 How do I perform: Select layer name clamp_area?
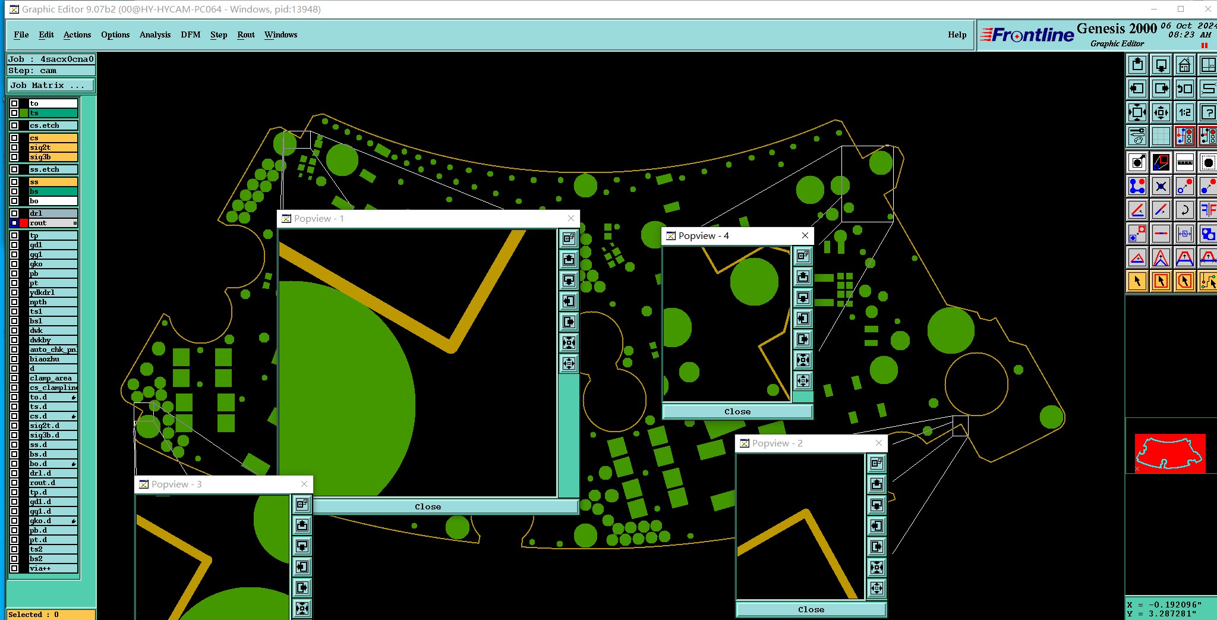pos(53,378)
